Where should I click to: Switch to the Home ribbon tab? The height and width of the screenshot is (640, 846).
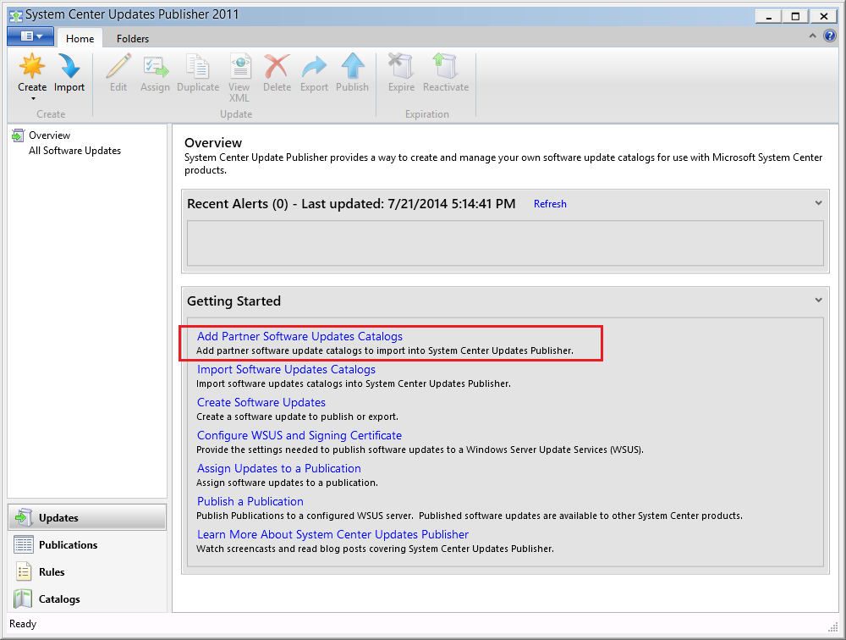pyautogui.click(x=80, y=38)
